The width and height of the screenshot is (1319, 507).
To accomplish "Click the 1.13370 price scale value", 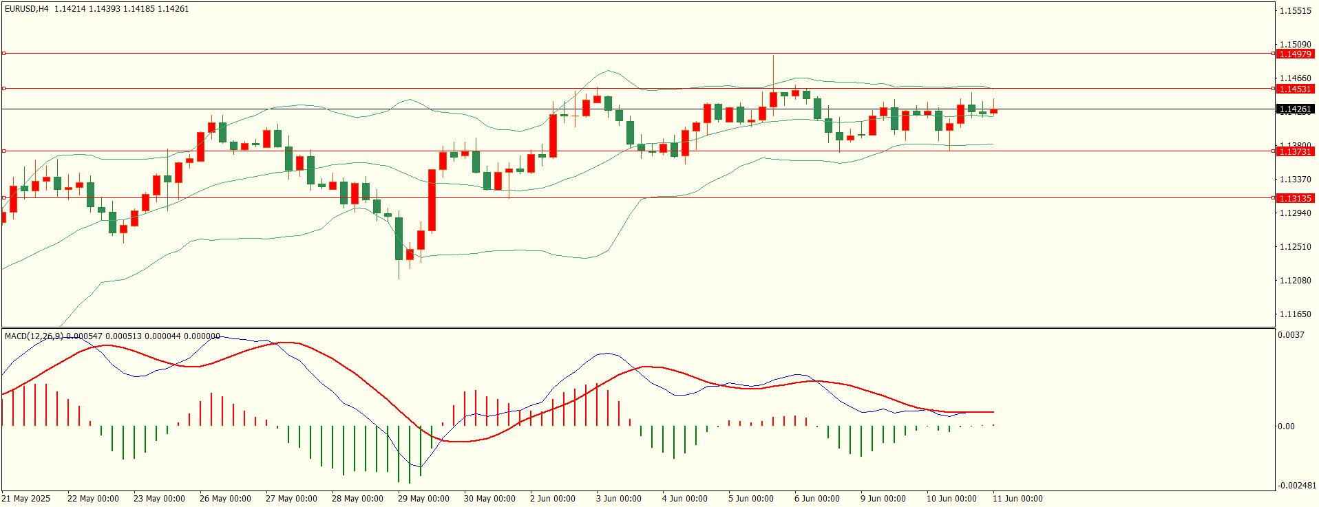I will coord(1295,180).
